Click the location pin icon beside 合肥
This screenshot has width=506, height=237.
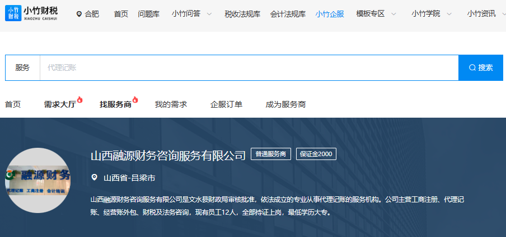pyautogui.click(x=79, y=14)
